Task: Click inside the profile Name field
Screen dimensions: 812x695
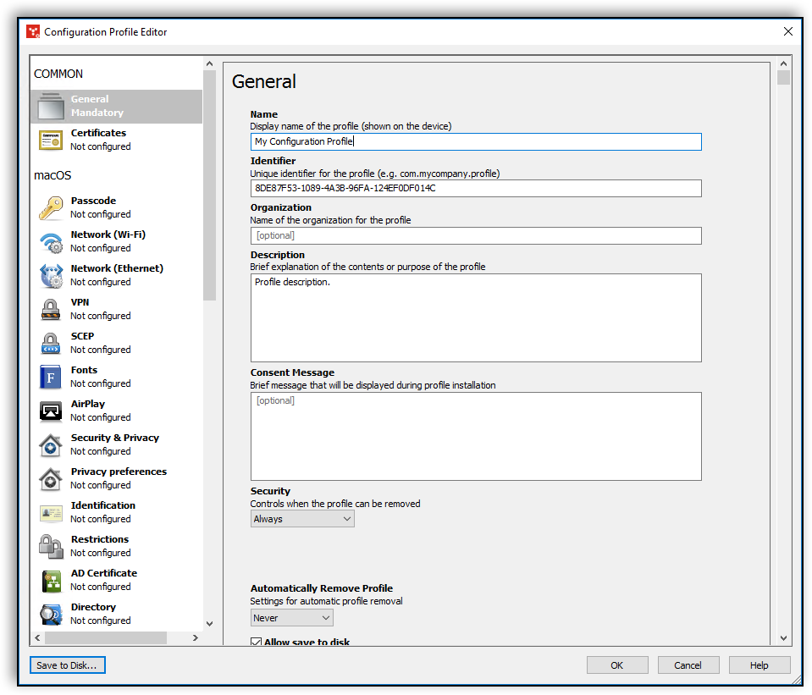Action: (476, 141)
